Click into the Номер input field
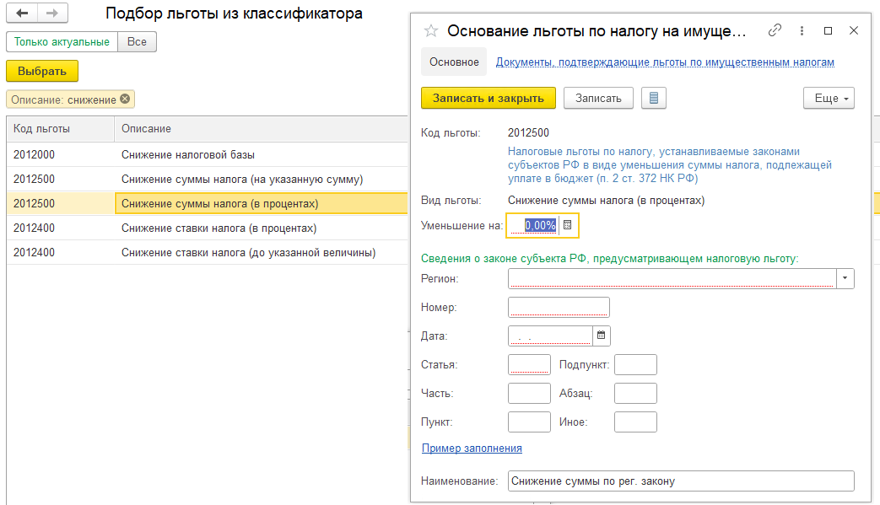Screen dimensions: 880x505 point(559,307)
